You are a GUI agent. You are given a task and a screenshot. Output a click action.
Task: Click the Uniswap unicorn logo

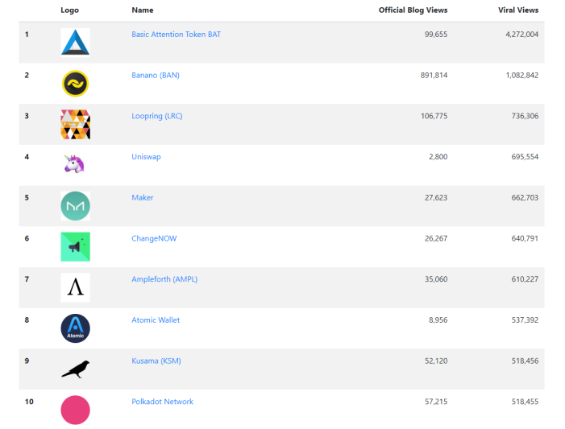pyautogui.click(x=74, y=163)
